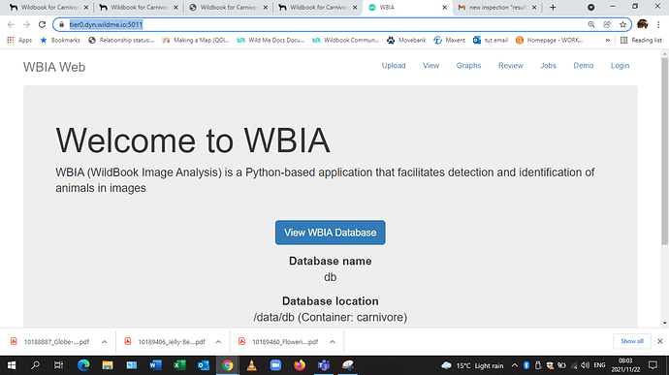
Task: Show hidden system tray icons
Action: [x=515, y=365]
